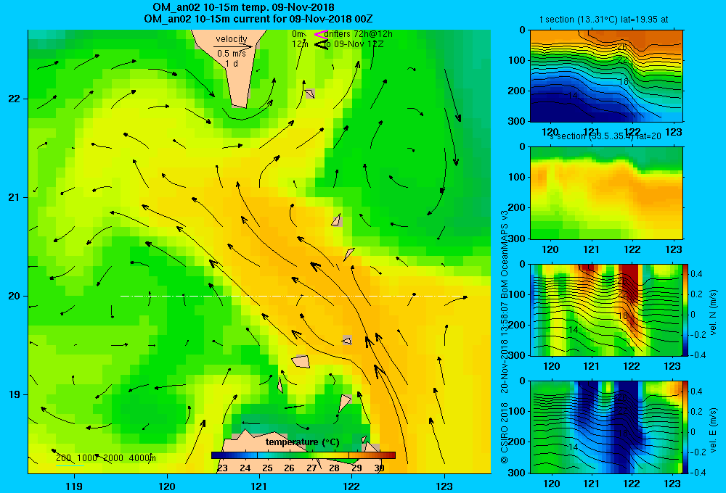Click temperature colorbar tick label 27
726x493 pixels.
pyautogui.click(x=311, y=468)
